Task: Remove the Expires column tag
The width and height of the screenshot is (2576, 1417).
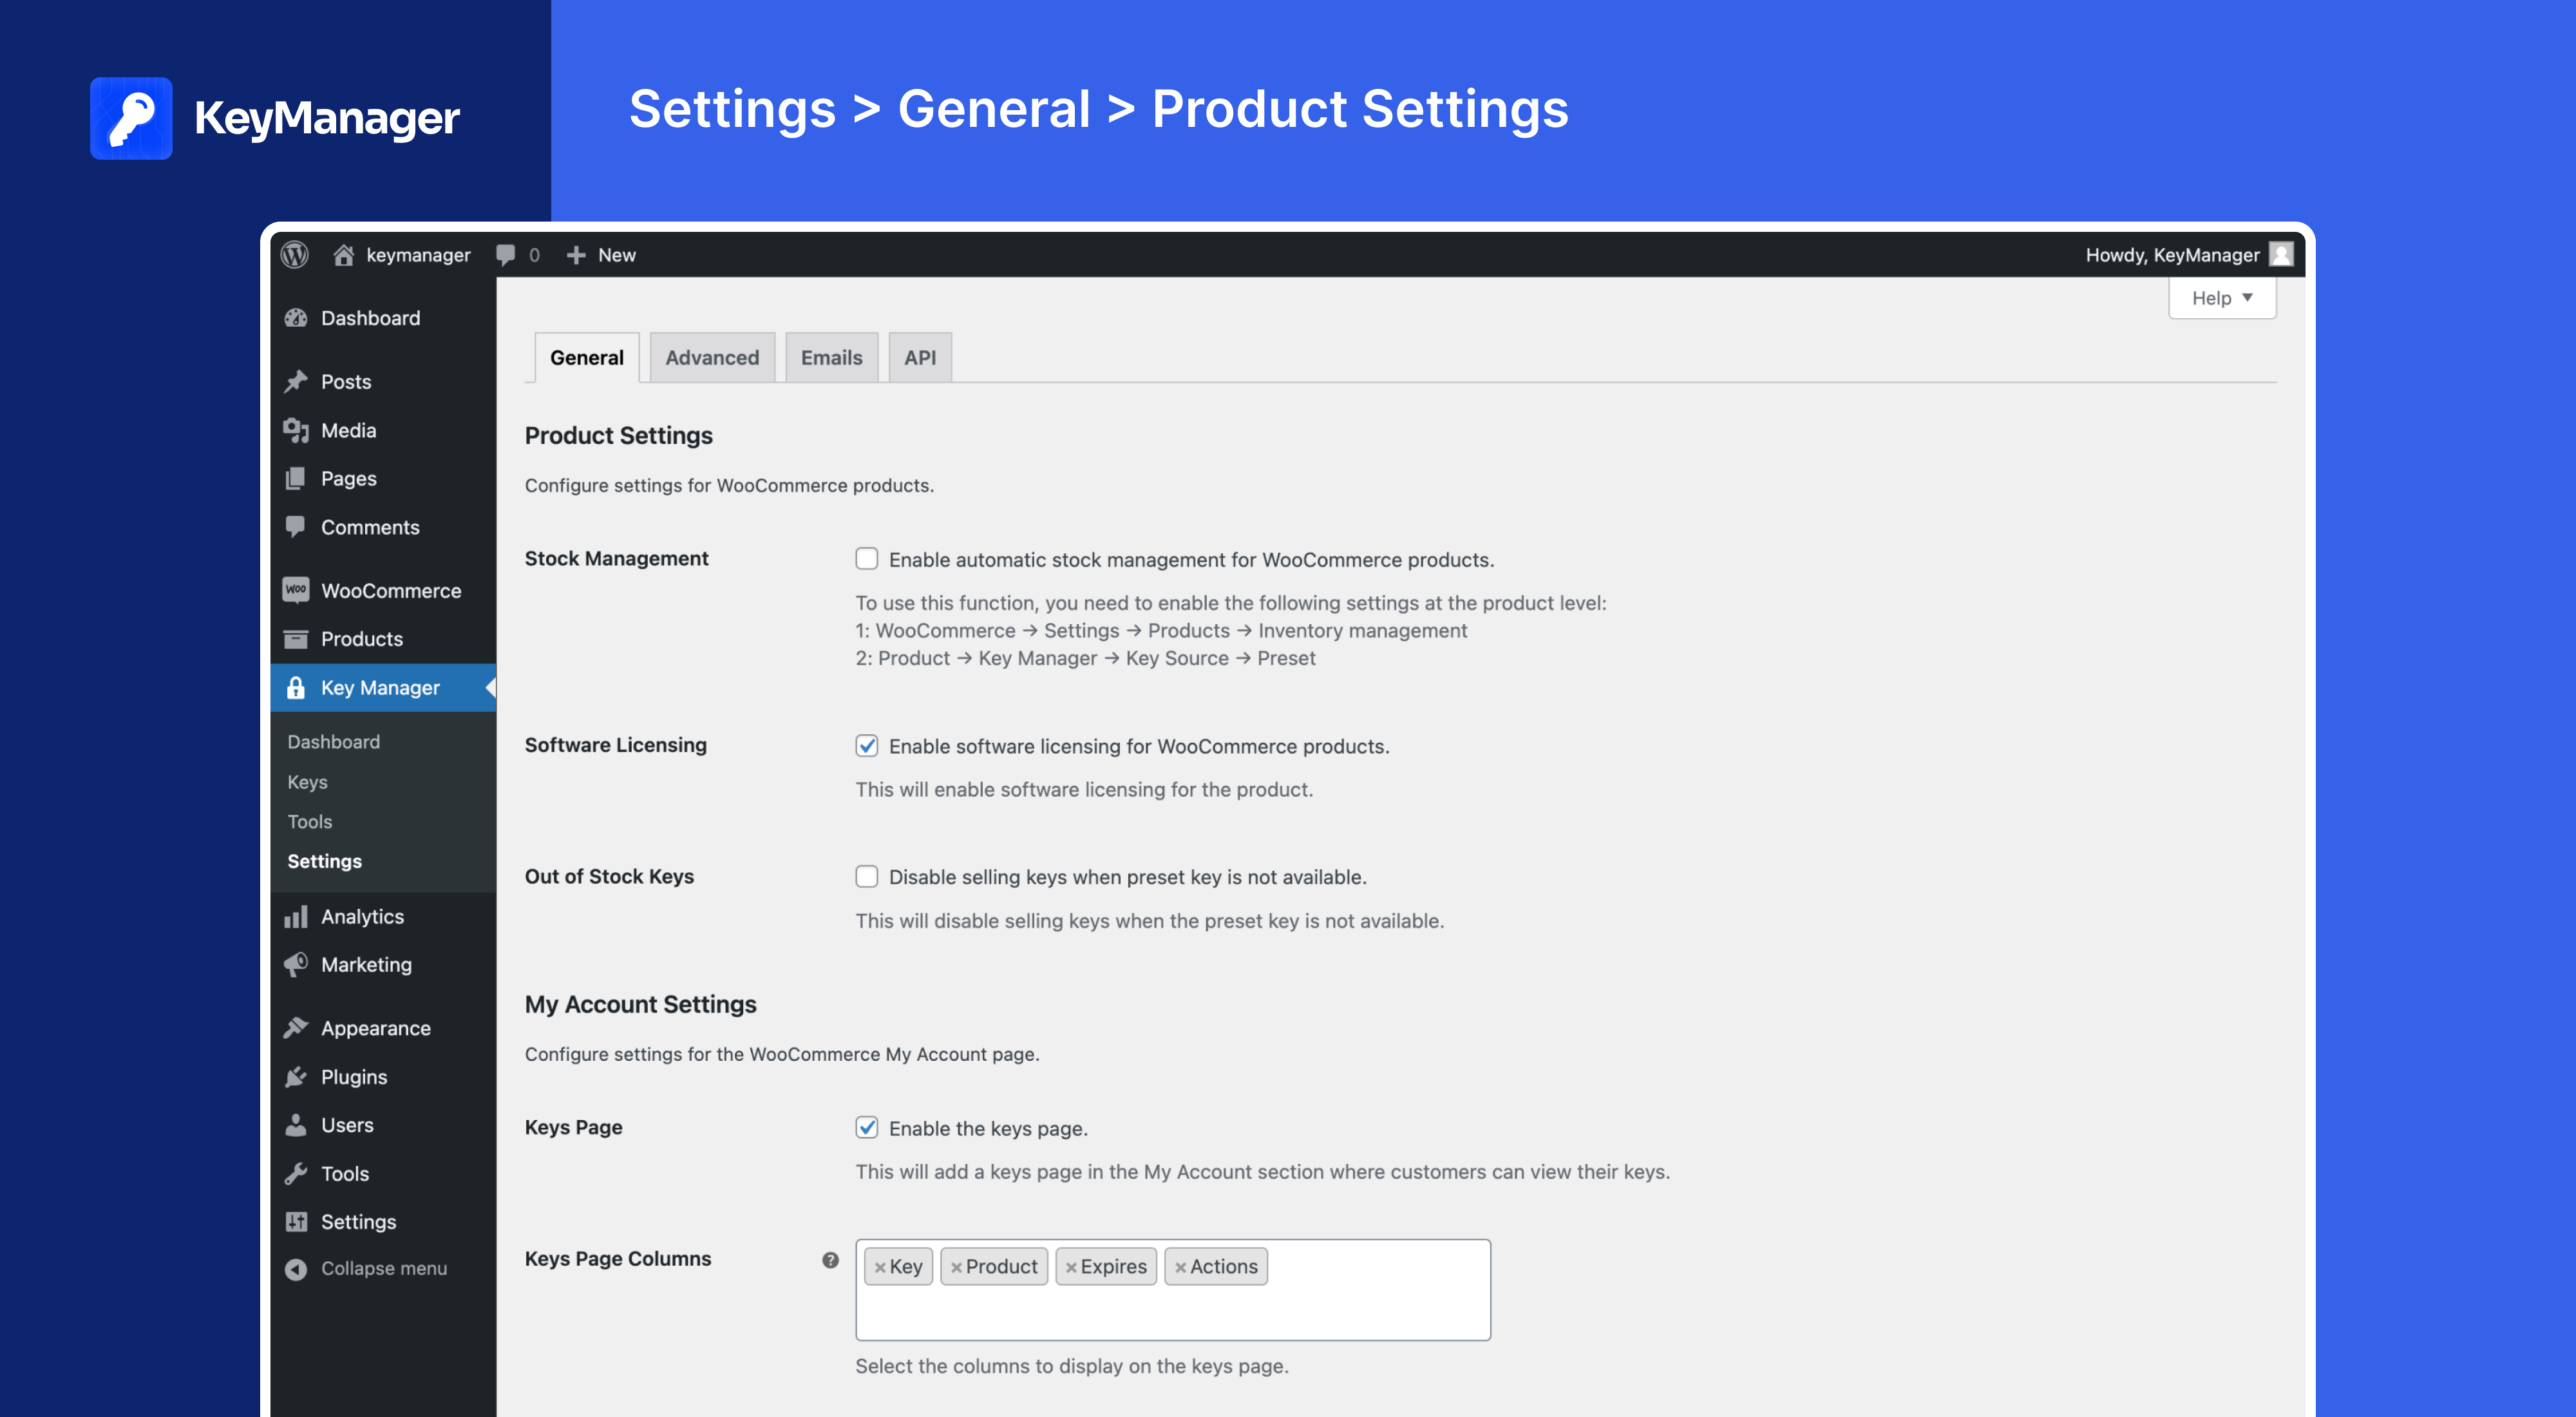Action: (1071, 1268)
